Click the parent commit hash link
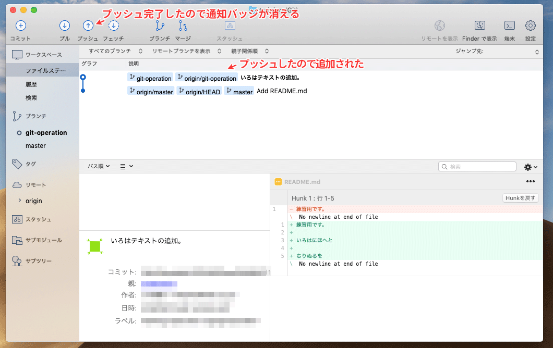 (x=159, y=283)
